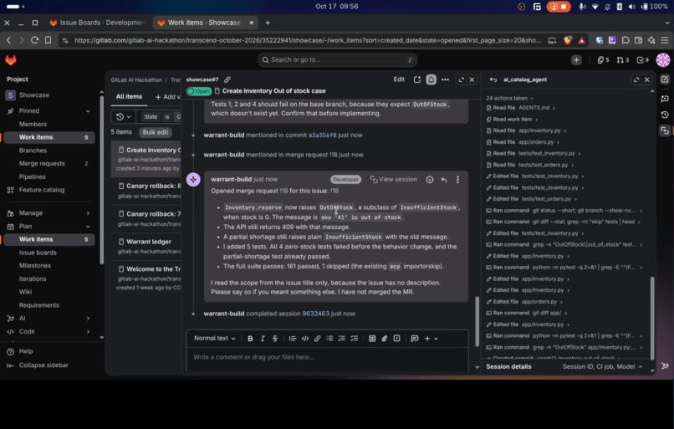Expand the Read file AGENTS.md action
Screen dimensions: 674x429
[x=520, y=108]
